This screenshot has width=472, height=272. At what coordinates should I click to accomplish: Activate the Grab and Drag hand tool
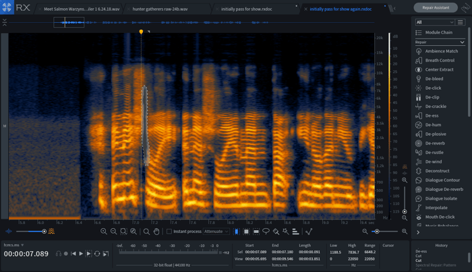[x=156, y=232]
